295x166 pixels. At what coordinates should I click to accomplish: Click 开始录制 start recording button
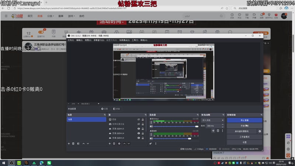244,126
